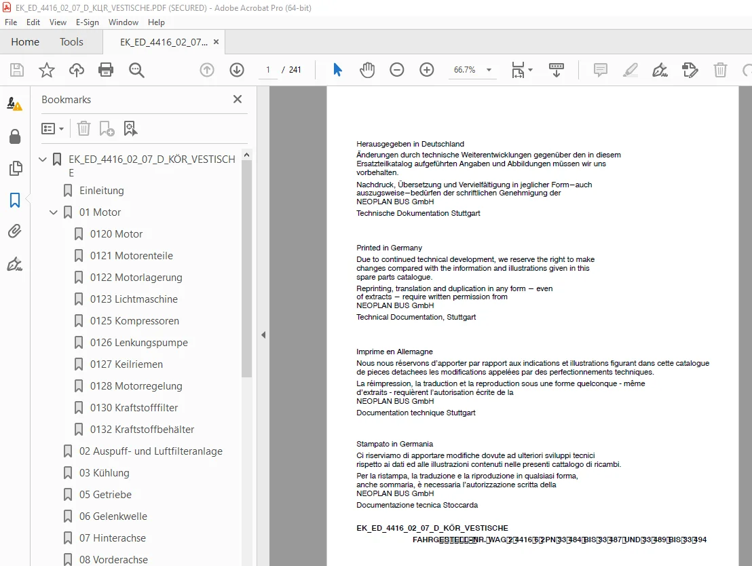Open the 0128 Motorregelung bookmark
752x566 pixels.
(x=136, y=385)
